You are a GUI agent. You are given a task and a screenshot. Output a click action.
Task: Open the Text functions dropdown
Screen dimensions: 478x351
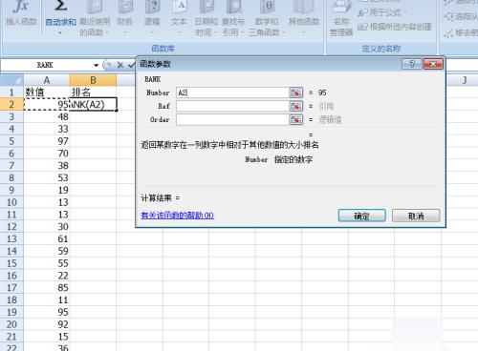pos(179,17)
